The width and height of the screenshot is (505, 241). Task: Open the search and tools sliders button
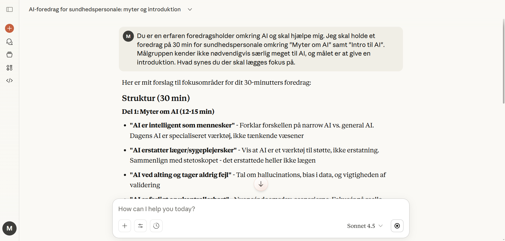pyautogui.click(x=140, y=226)
